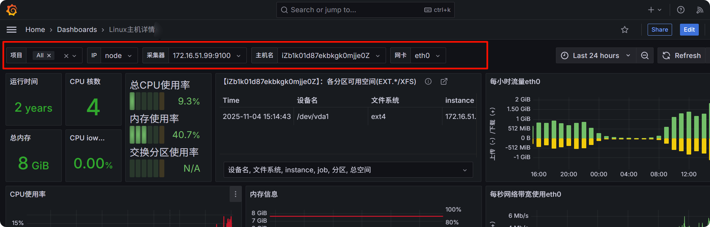Click the CPU使用率 panel title

[x=28, y=194]
